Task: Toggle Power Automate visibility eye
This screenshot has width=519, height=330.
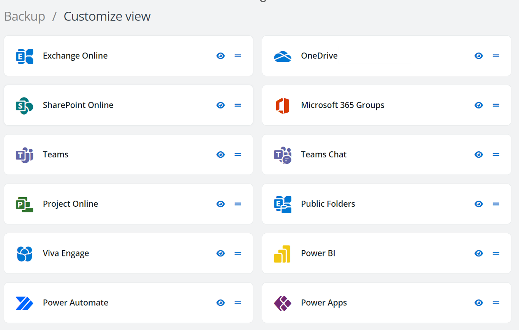Action: 220,303
